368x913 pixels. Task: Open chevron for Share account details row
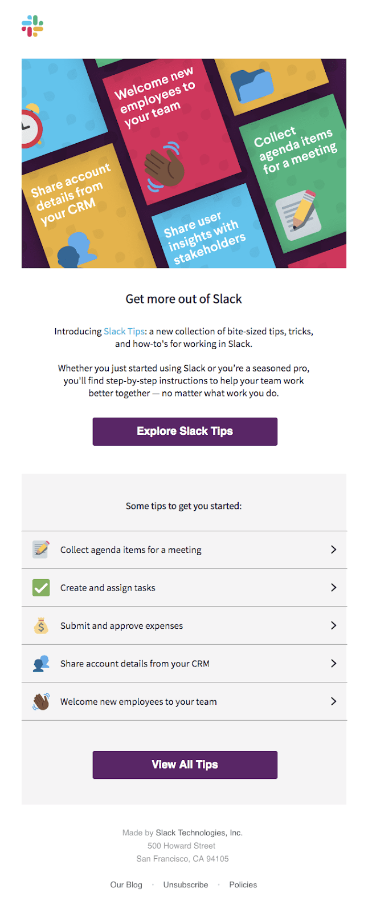tap(333, 664)
